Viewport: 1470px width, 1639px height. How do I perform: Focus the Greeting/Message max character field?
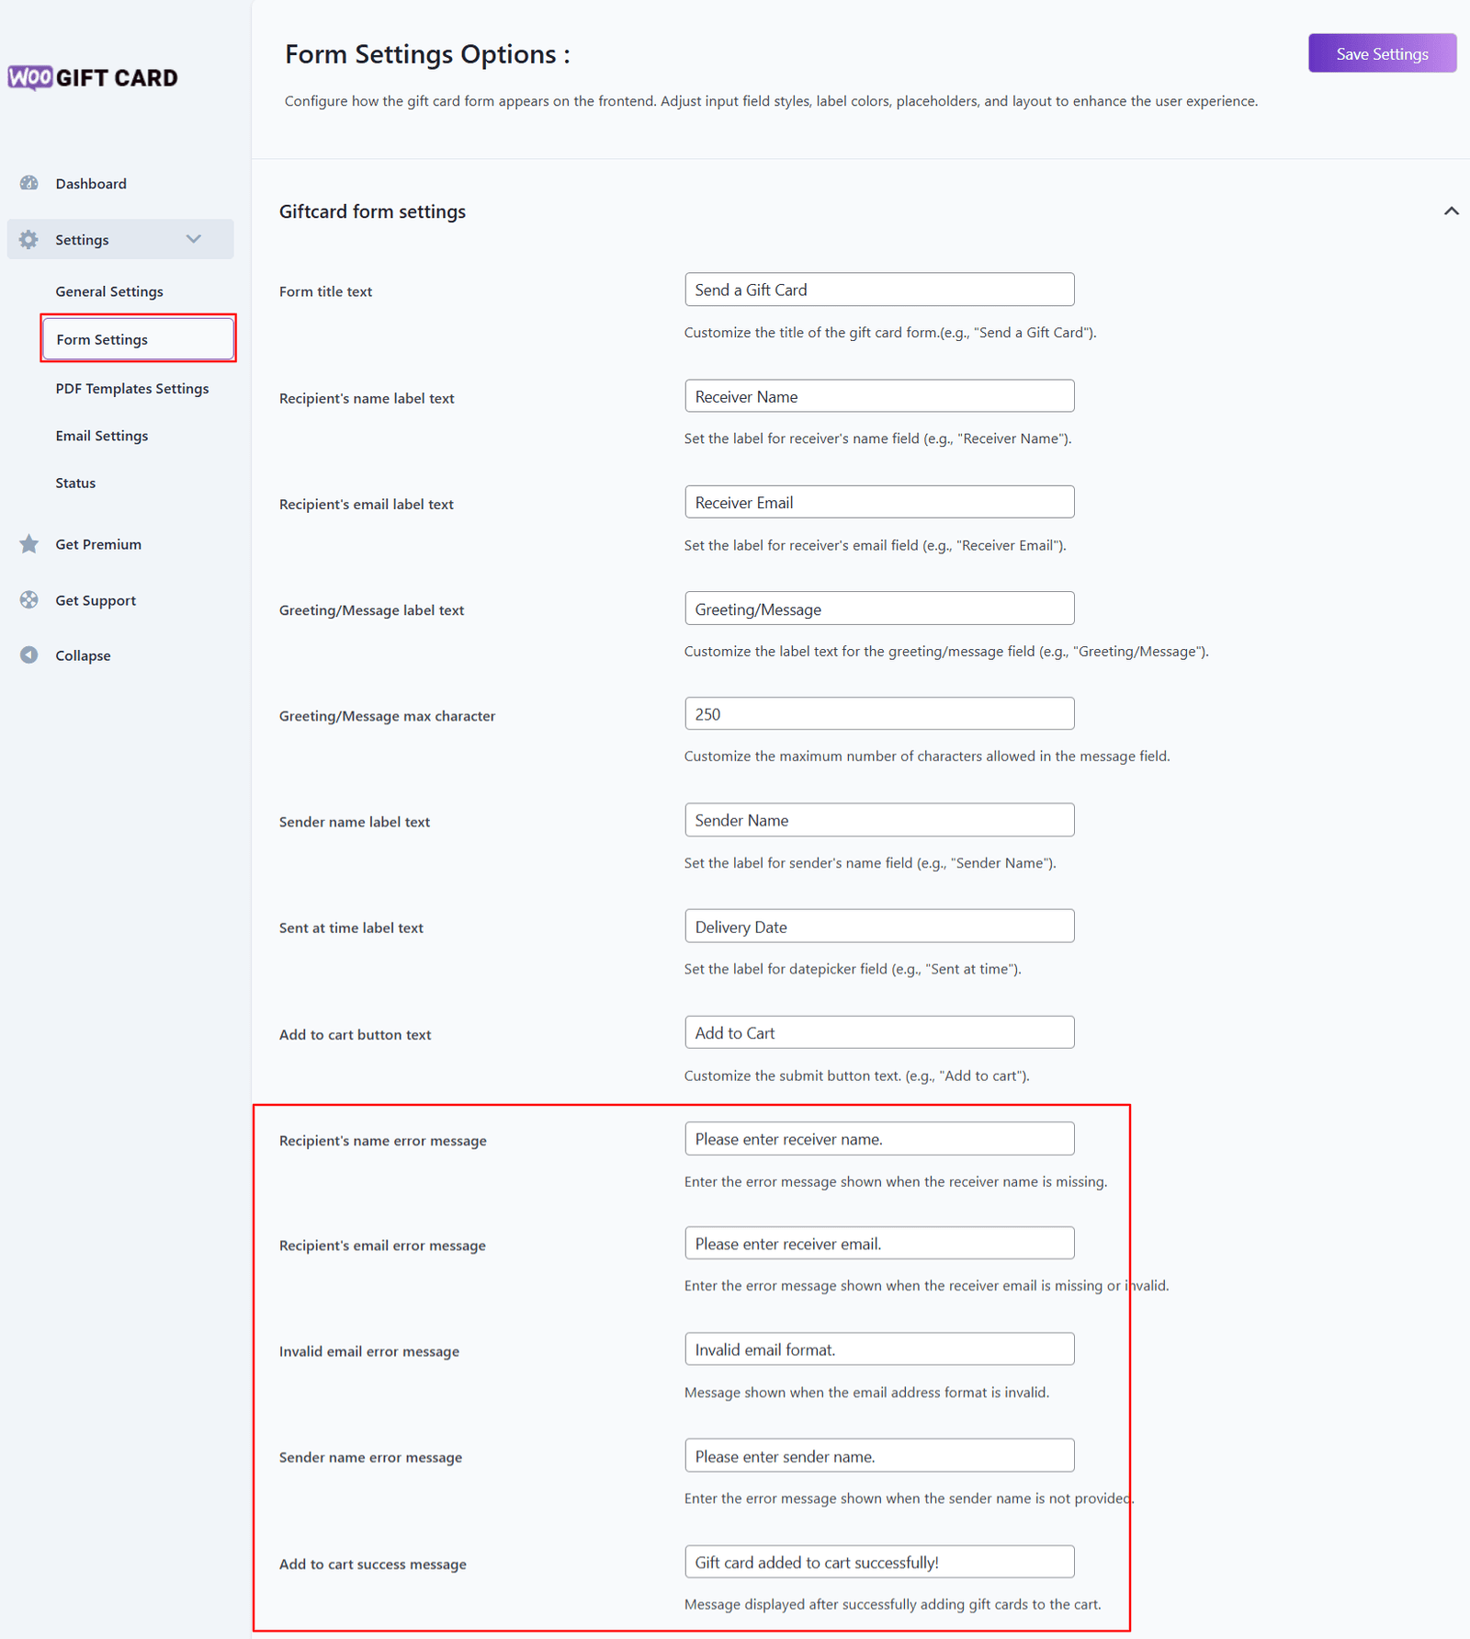click(x=878, y=714)
